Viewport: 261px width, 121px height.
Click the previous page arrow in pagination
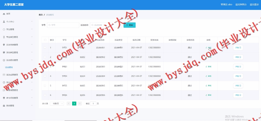pyautogui.click(x=69, y=104)
